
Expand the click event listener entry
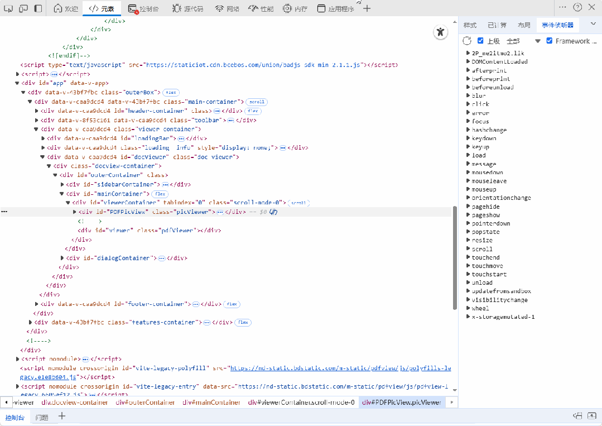468,104
